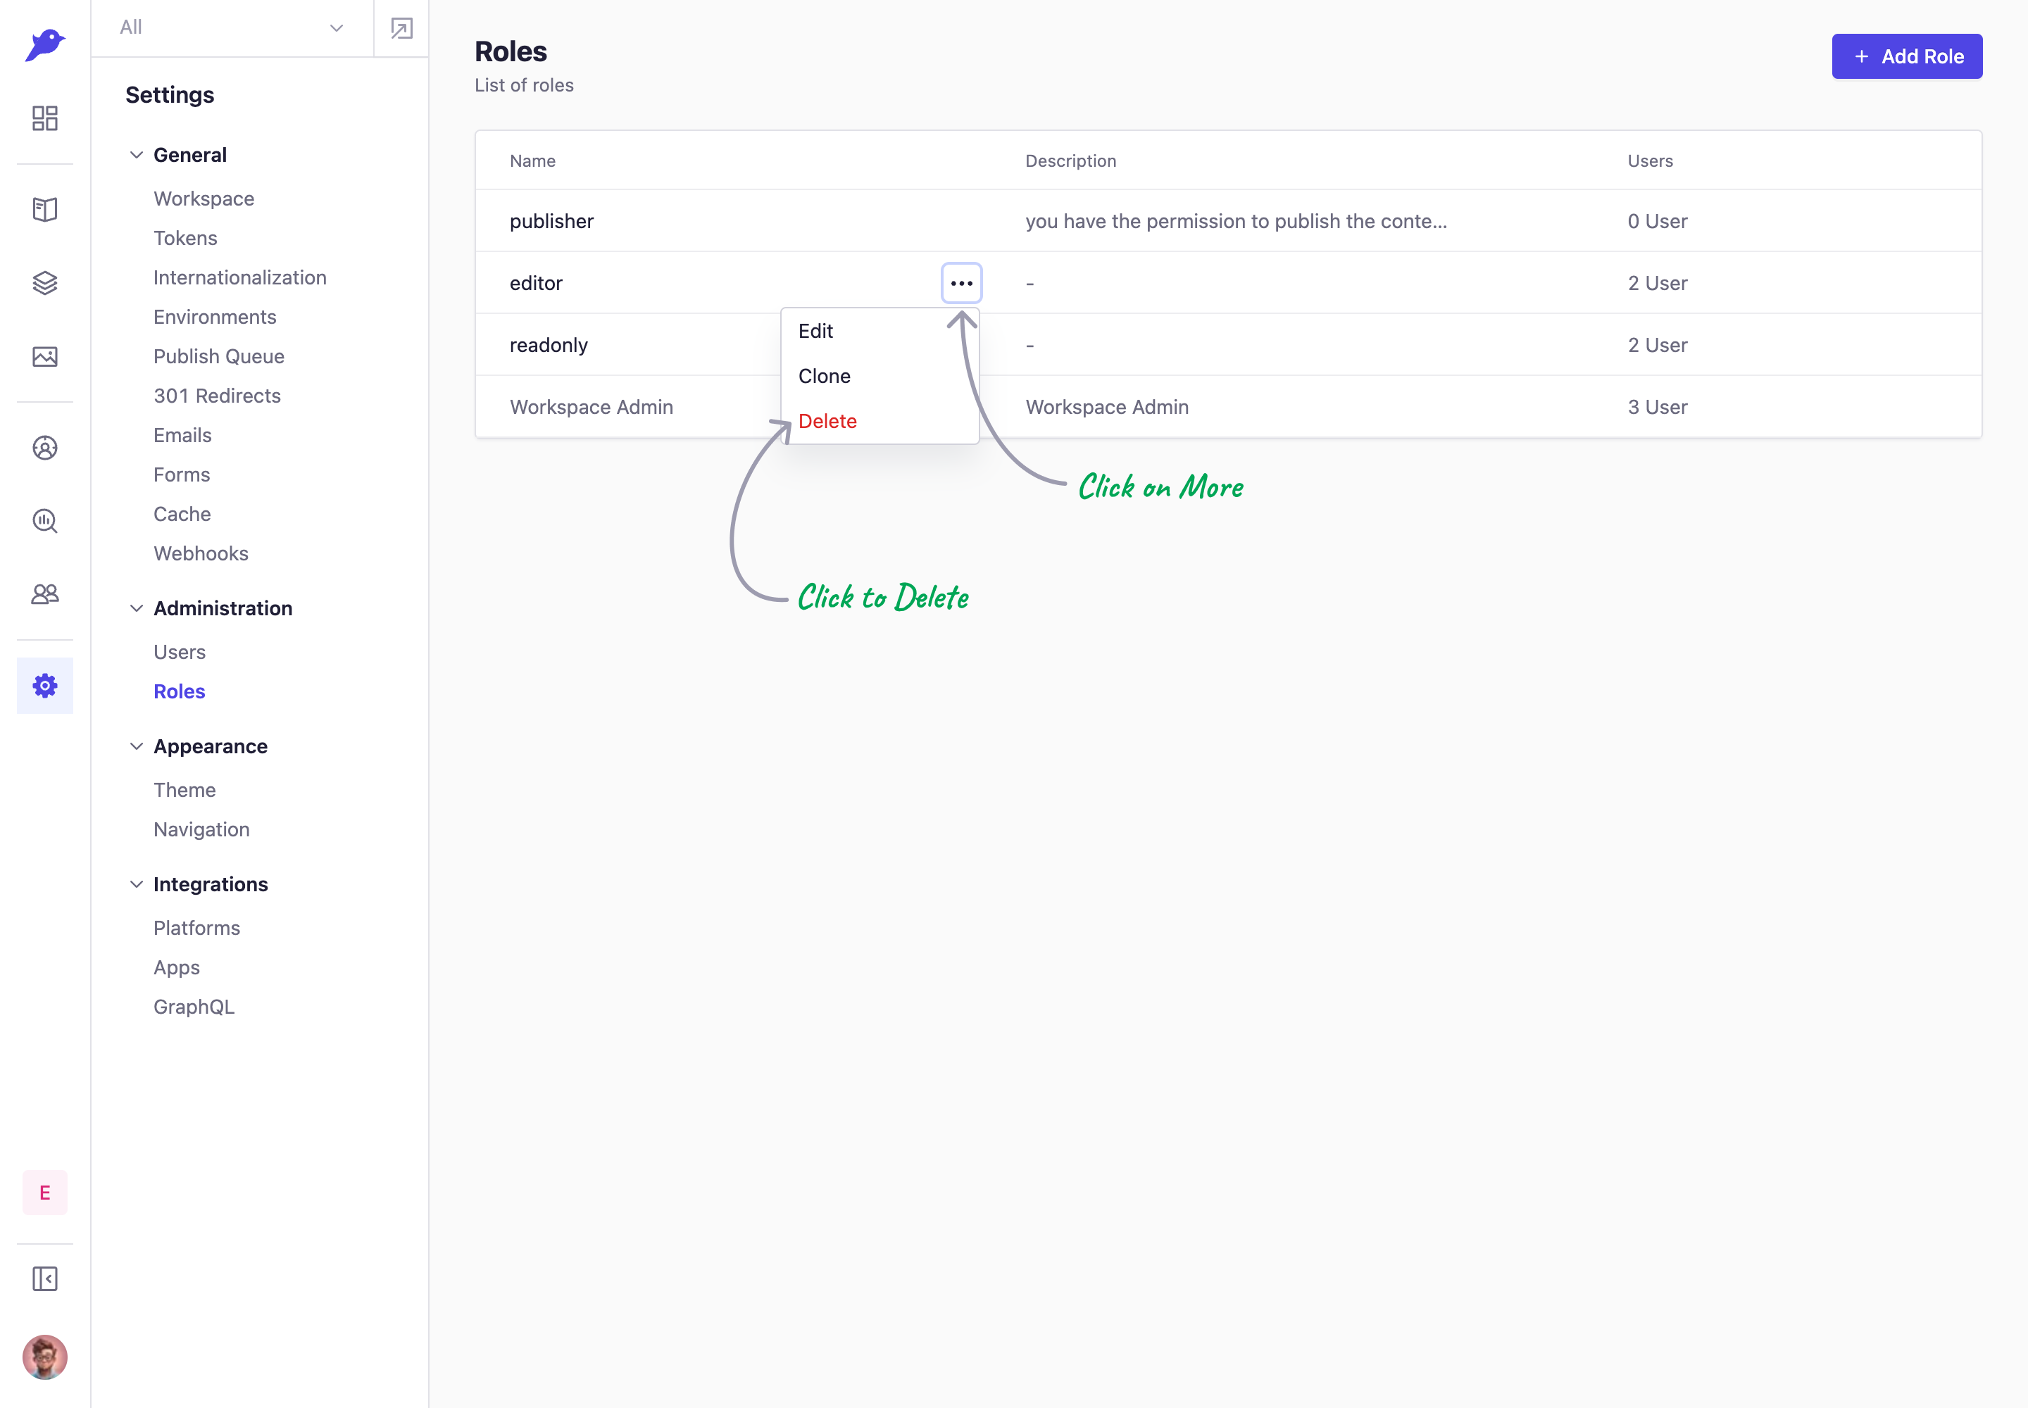Click "0 User" in publisher row

click(x=1656, y=222)
